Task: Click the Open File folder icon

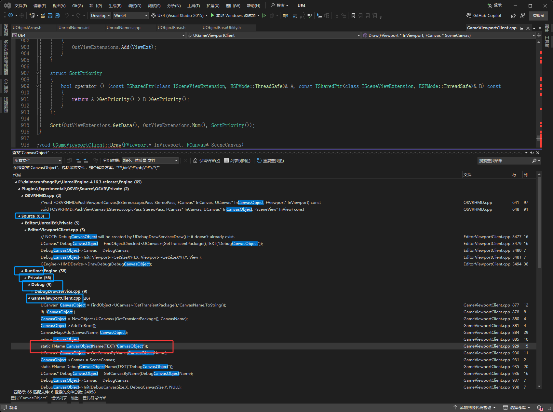Action: [x=43, y=15]
